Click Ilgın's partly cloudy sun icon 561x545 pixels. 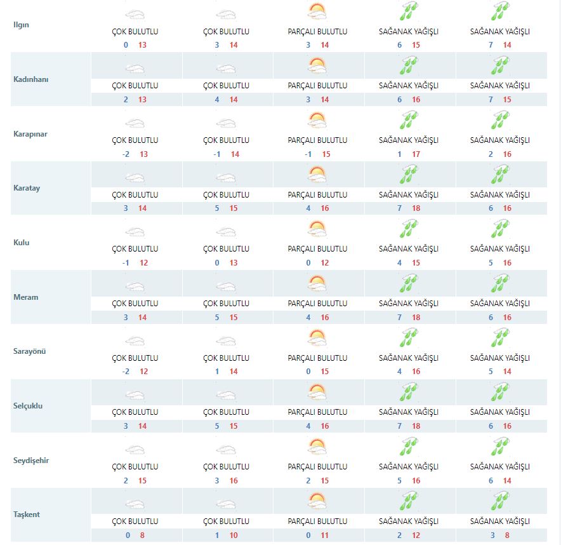coord(317,12)
